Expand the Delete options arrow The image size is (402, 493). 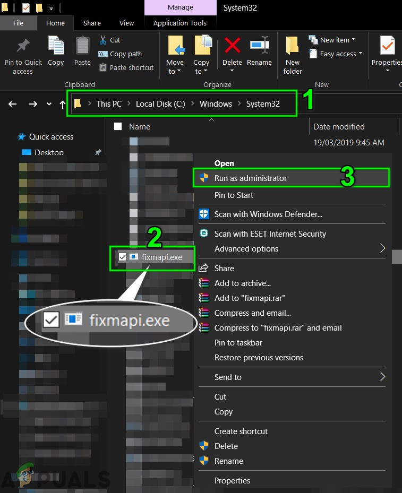(232, 71)
